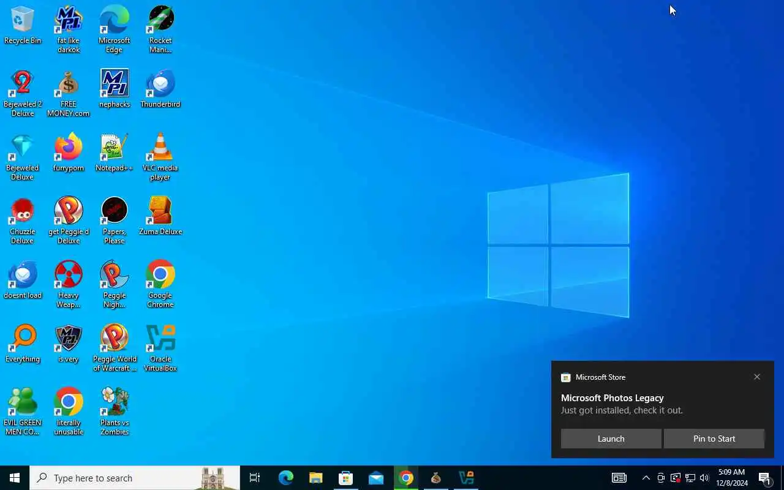Launch Microsoft Photos Legacy from notification
The image size is (784, 490).
pos(611,439)
